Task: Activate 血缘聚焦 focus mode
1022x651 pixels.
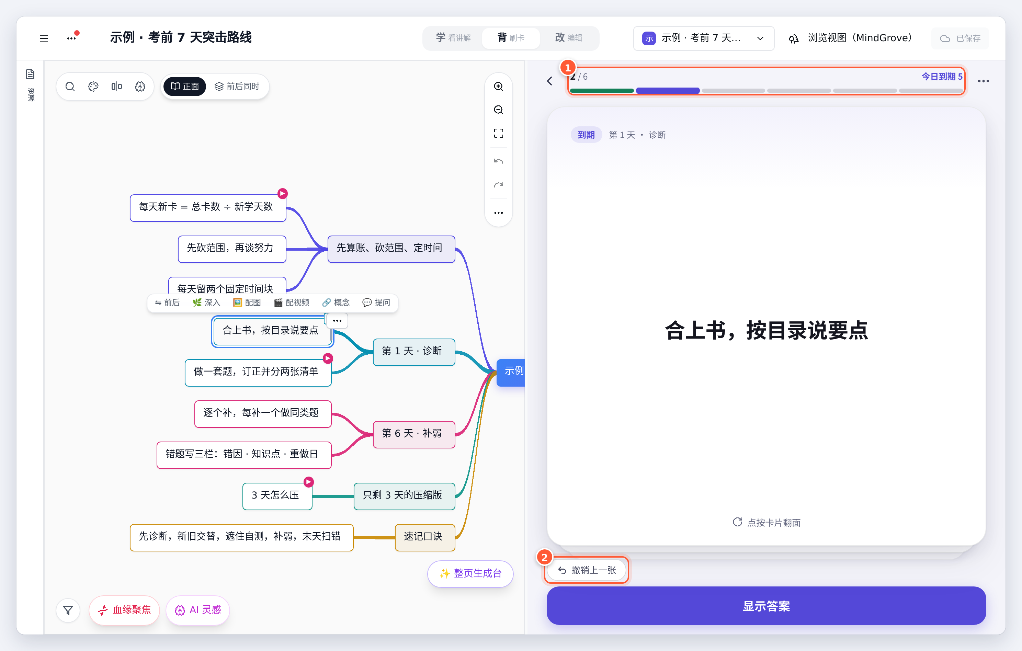Action: [124, 610]
